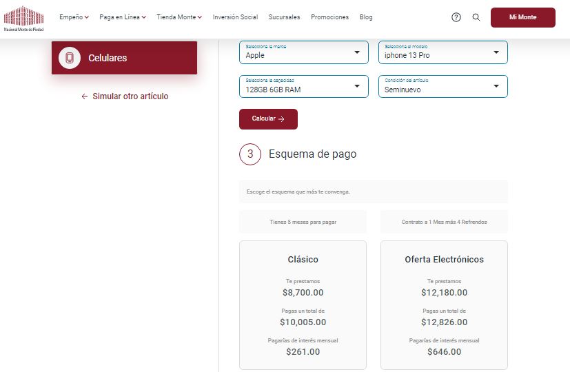
Task: Click the phone icon in Celulares
Action: click(70, 58)
